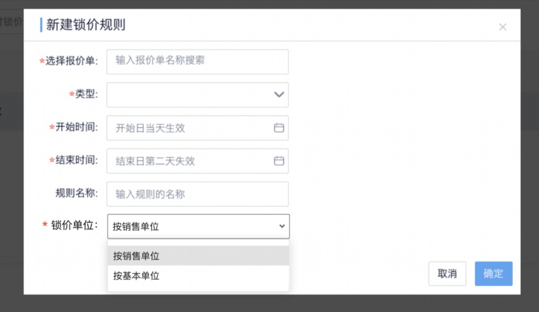Close the 新建锁价规则 dialog with X
Screen dimensions: 539x312
click(x=502, y=27)
